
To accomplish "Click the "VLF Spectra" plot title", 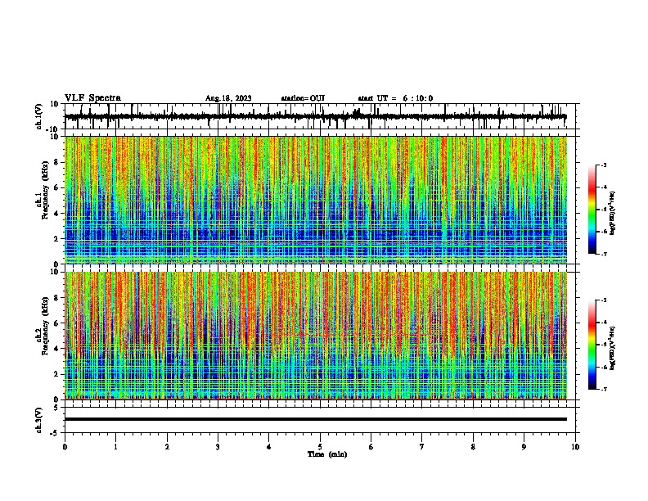I will click(92, 97).
